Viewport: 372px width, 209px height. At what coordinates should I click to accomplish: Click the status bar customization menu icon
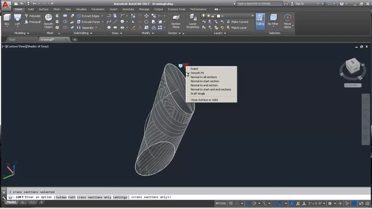point(367,203)
